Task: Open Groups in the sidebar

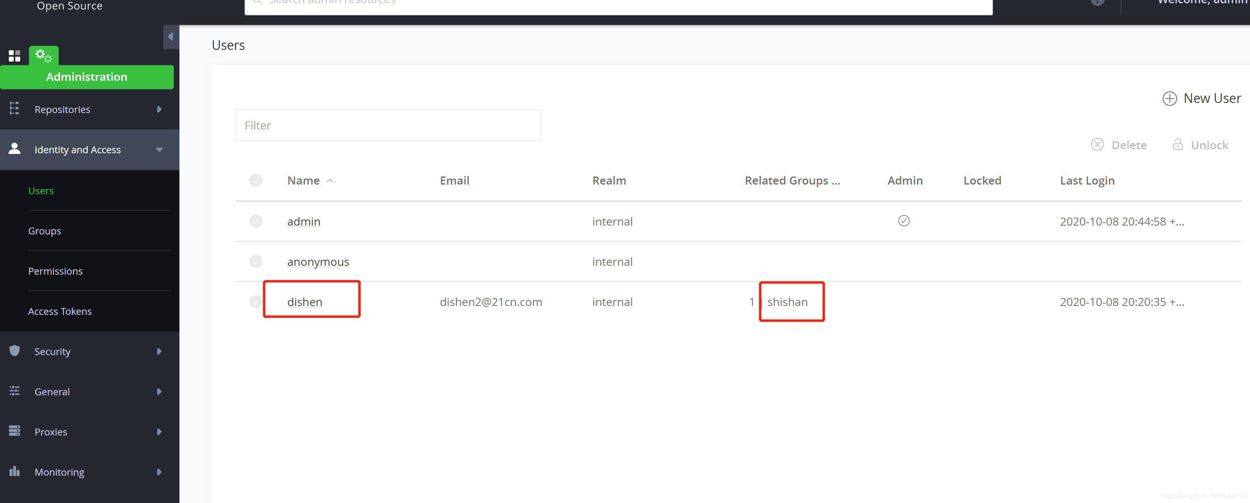Action: 45,231
